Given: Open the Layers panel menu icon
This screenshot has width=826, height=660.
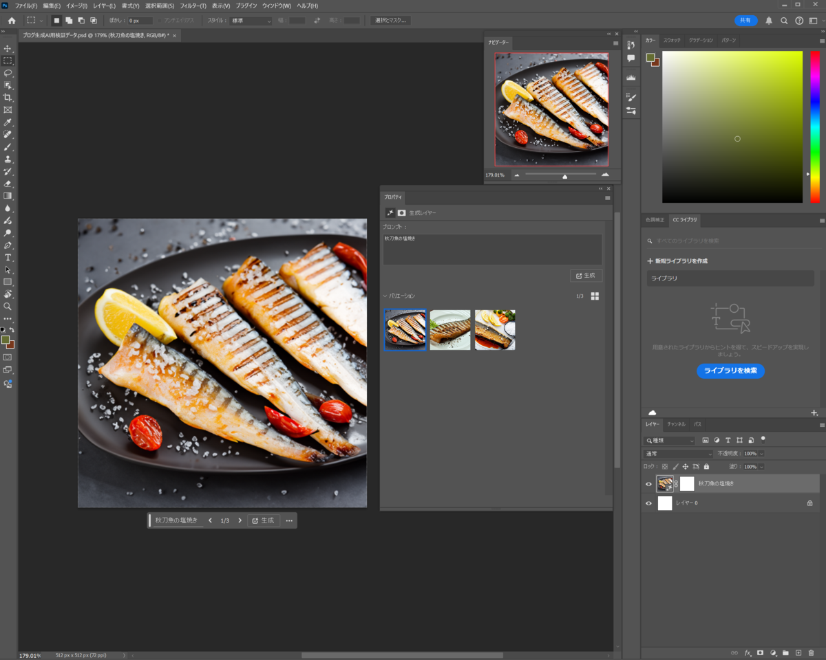Looking at the screenshot, I should coord(822,425).
